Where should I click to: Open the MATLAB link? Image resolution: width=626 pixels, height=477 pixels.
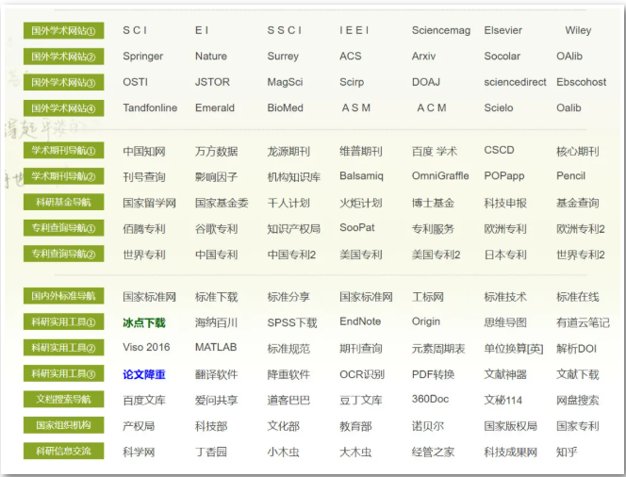coord(216,348)
